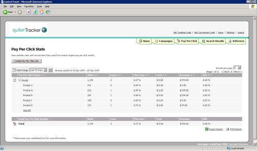Open the Back button history dropdown arrow
257x151 pixels.
click(x=15, y=12)
